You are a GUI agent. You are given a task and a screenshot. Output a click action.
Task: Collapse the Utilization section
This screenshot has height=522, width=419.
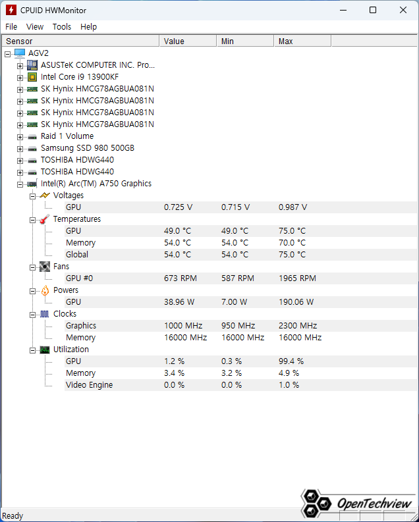click(32, 351)
